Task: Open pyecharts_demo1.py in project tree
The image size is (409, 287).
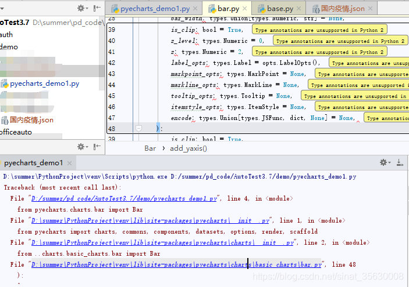Action: [44, 83]
